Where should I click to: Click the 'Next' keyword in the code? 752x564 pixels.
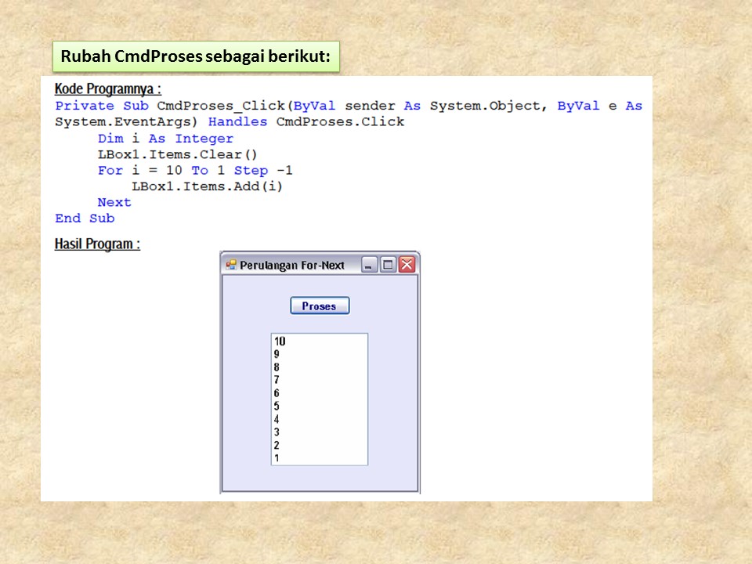tap(114, 202)
